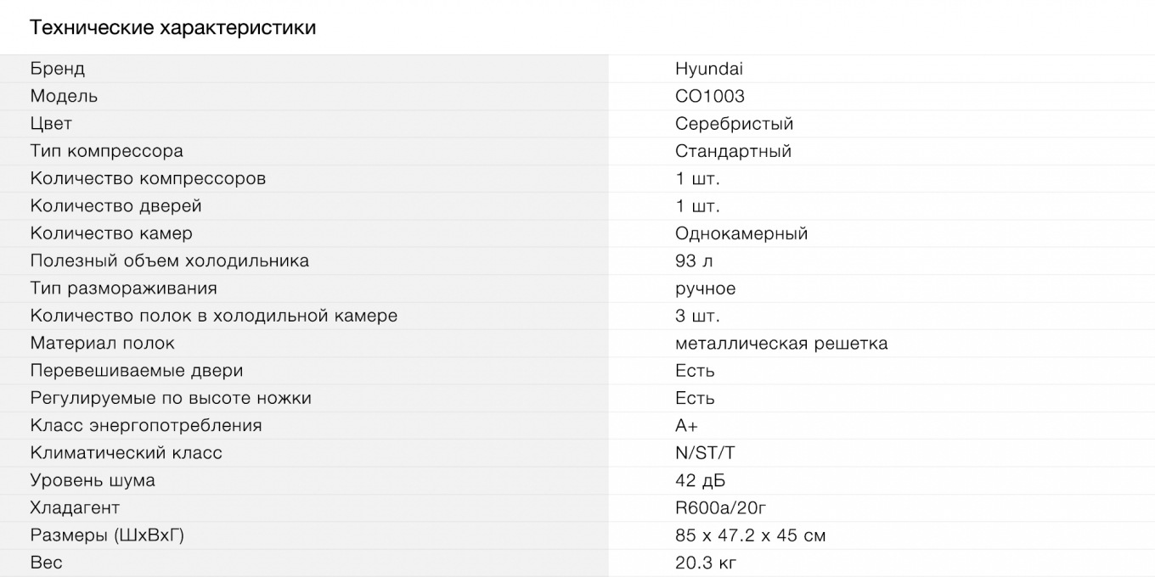Click the 'Перевешиваемые двери' label
Viewport: 1155px width, 577px height.
click(137, 371)
